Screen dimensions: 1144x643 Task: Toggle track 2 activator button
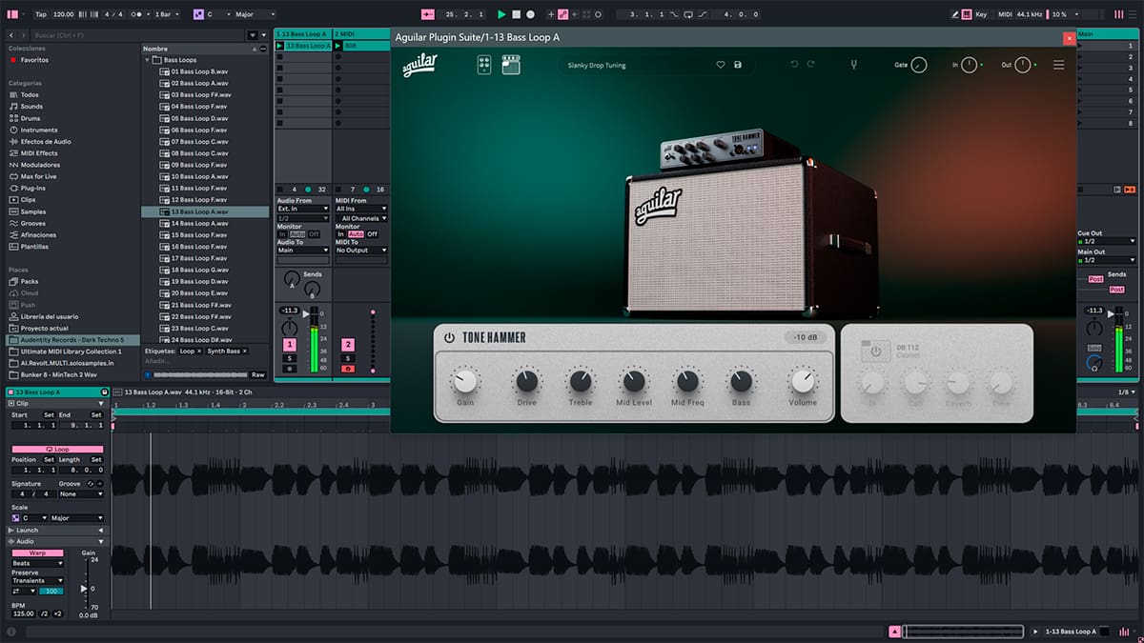pyautogui.click(x=348, y=344)
